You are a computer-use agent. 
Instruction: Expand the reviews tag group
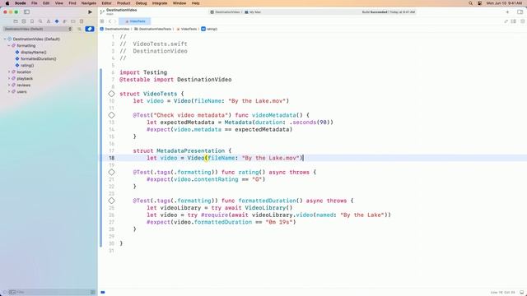9,85
